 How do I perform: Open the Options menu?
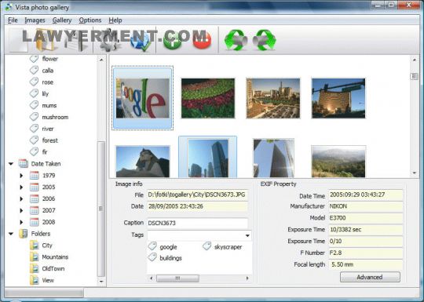(90, 20)
